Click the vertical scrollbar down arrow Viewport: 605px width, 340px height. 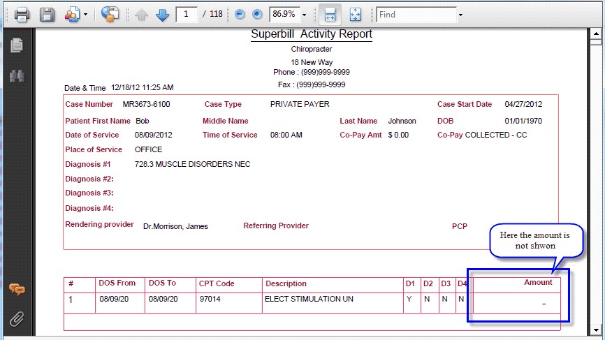coord(596,330)
